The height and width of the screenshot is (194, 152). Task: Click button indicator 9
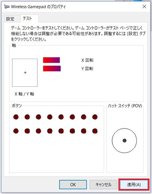coord(16,131)
